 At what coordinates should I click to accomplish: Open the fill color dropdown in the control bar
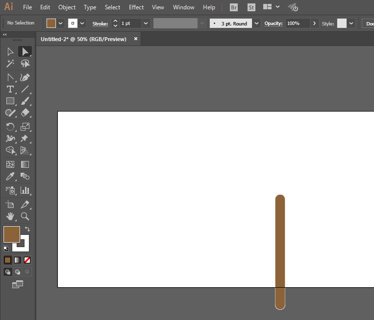(x=61, y=23)
